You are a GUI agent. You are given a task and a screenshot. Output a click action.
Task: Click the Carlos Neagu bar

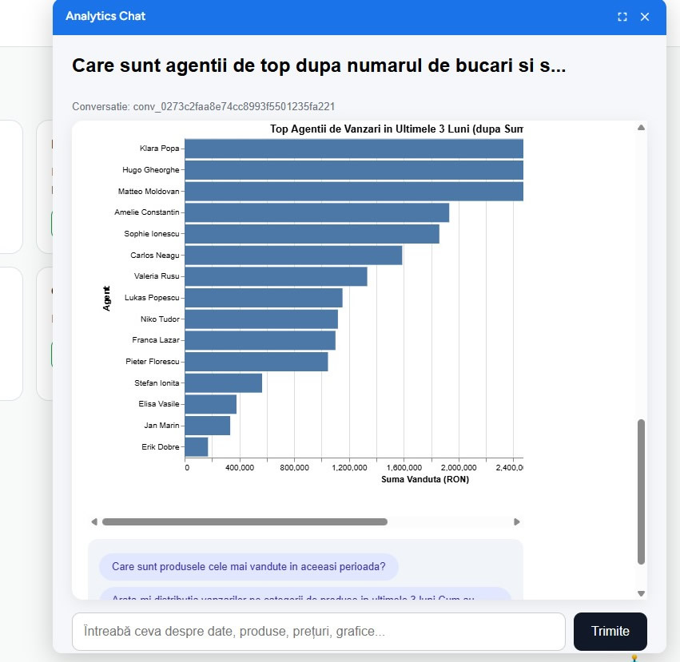coord(293,255)
